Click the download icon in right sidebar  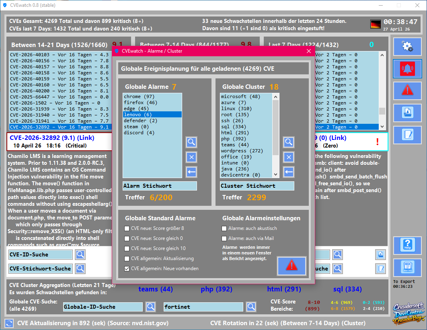[407, 113]
